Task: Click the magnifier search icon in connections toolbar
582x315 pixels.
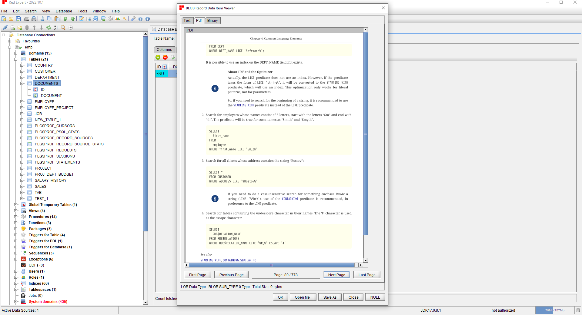Action: [63, 28]
